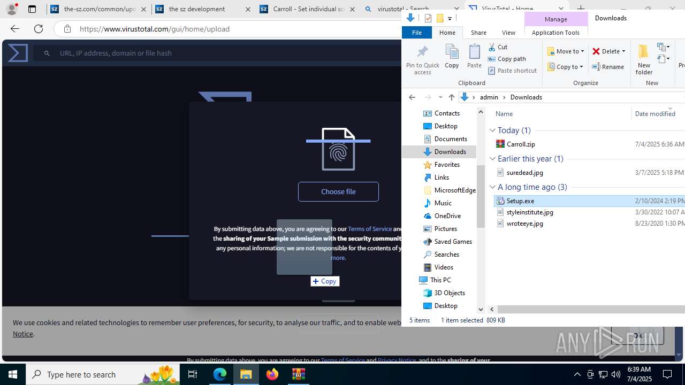Click the Choose file button
The image size is (685, 385).
338,191
